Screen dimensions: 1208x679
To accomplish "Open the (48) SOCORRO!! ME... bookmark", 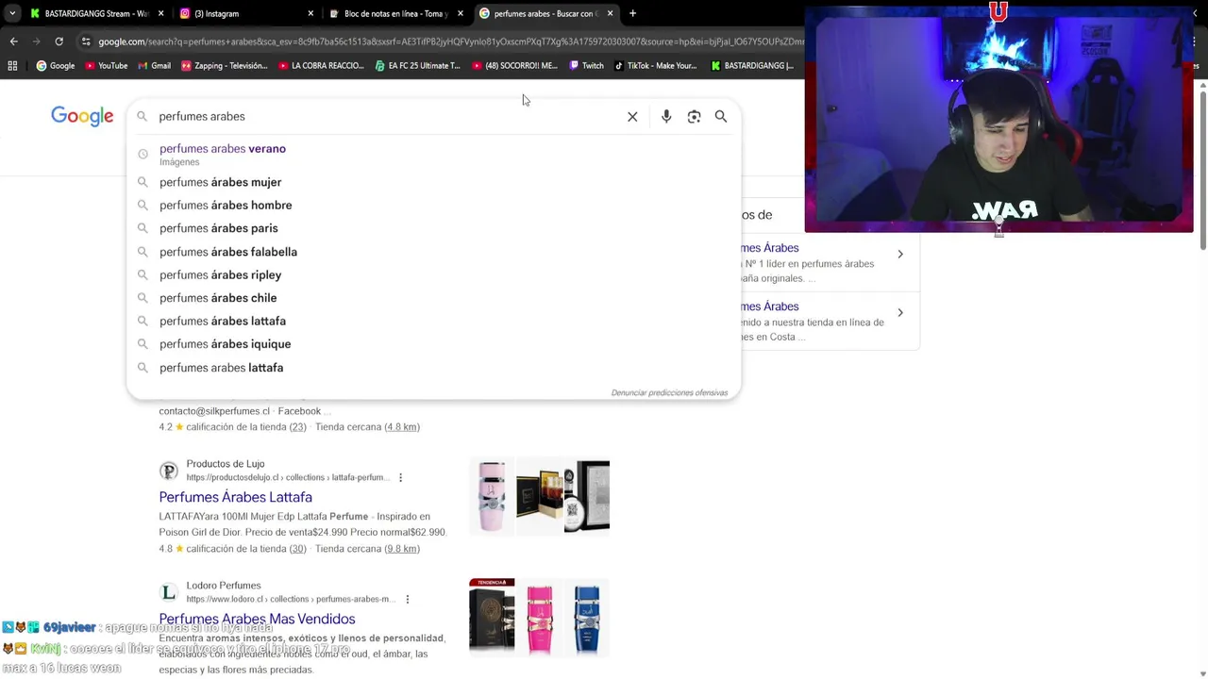I will [x=514, y=66].
